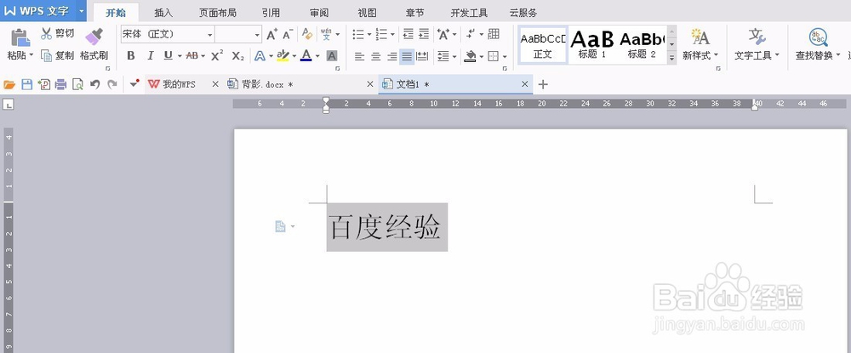Switch to the 云服务 (Cloud Services) tab
This screenshot has height=353, width=851.
coord(523,13)
